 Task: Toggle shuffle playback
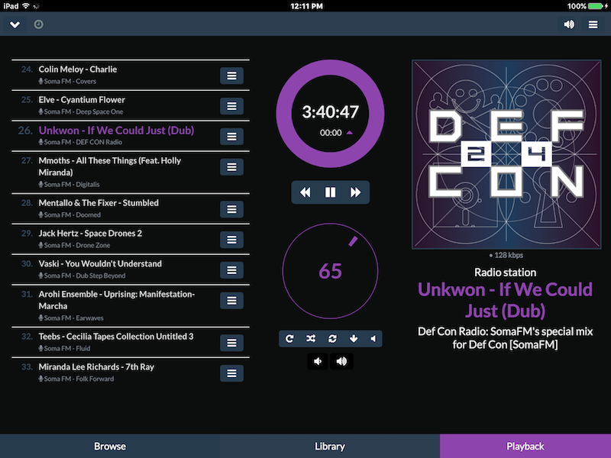click(x=311, y=339)
